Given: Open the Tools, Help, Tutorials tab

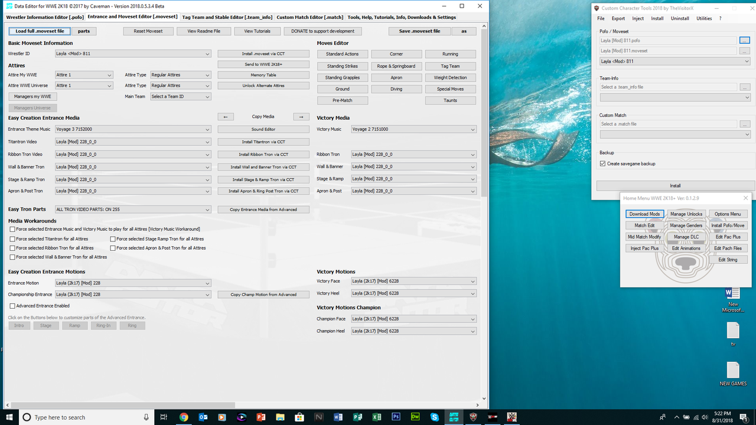Looking at the screenshot, I should 402,17.
